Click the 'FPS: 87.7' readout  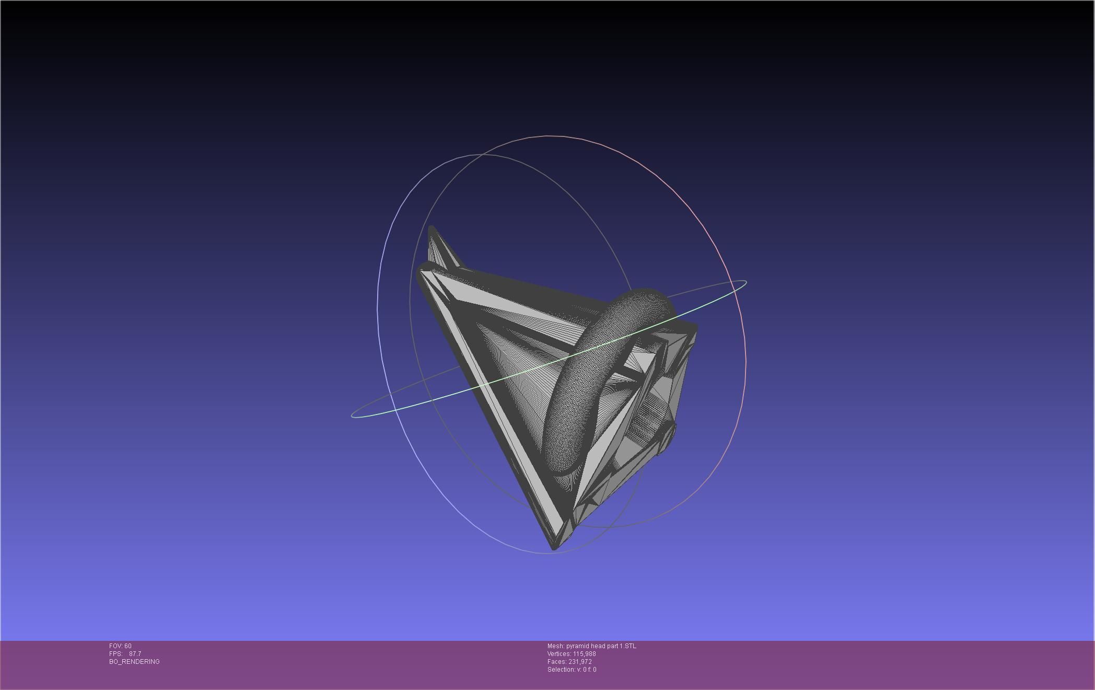pyautogui.click(x=125, y=654)
